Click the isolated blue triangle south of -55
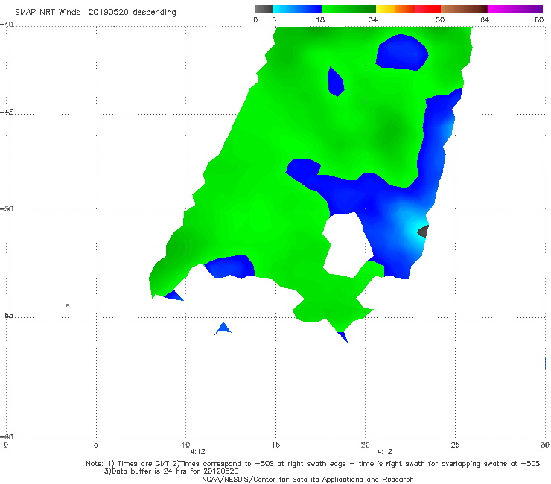Image resolution: width=551 pixels, height=484 pixels. [x=223, y=328]
